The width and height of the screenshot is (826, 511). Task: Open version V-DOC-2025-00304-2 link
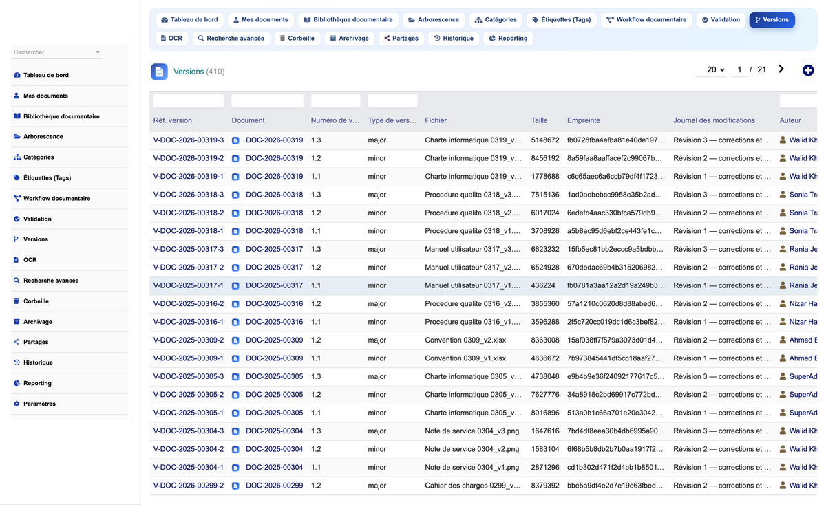[188, 449]
